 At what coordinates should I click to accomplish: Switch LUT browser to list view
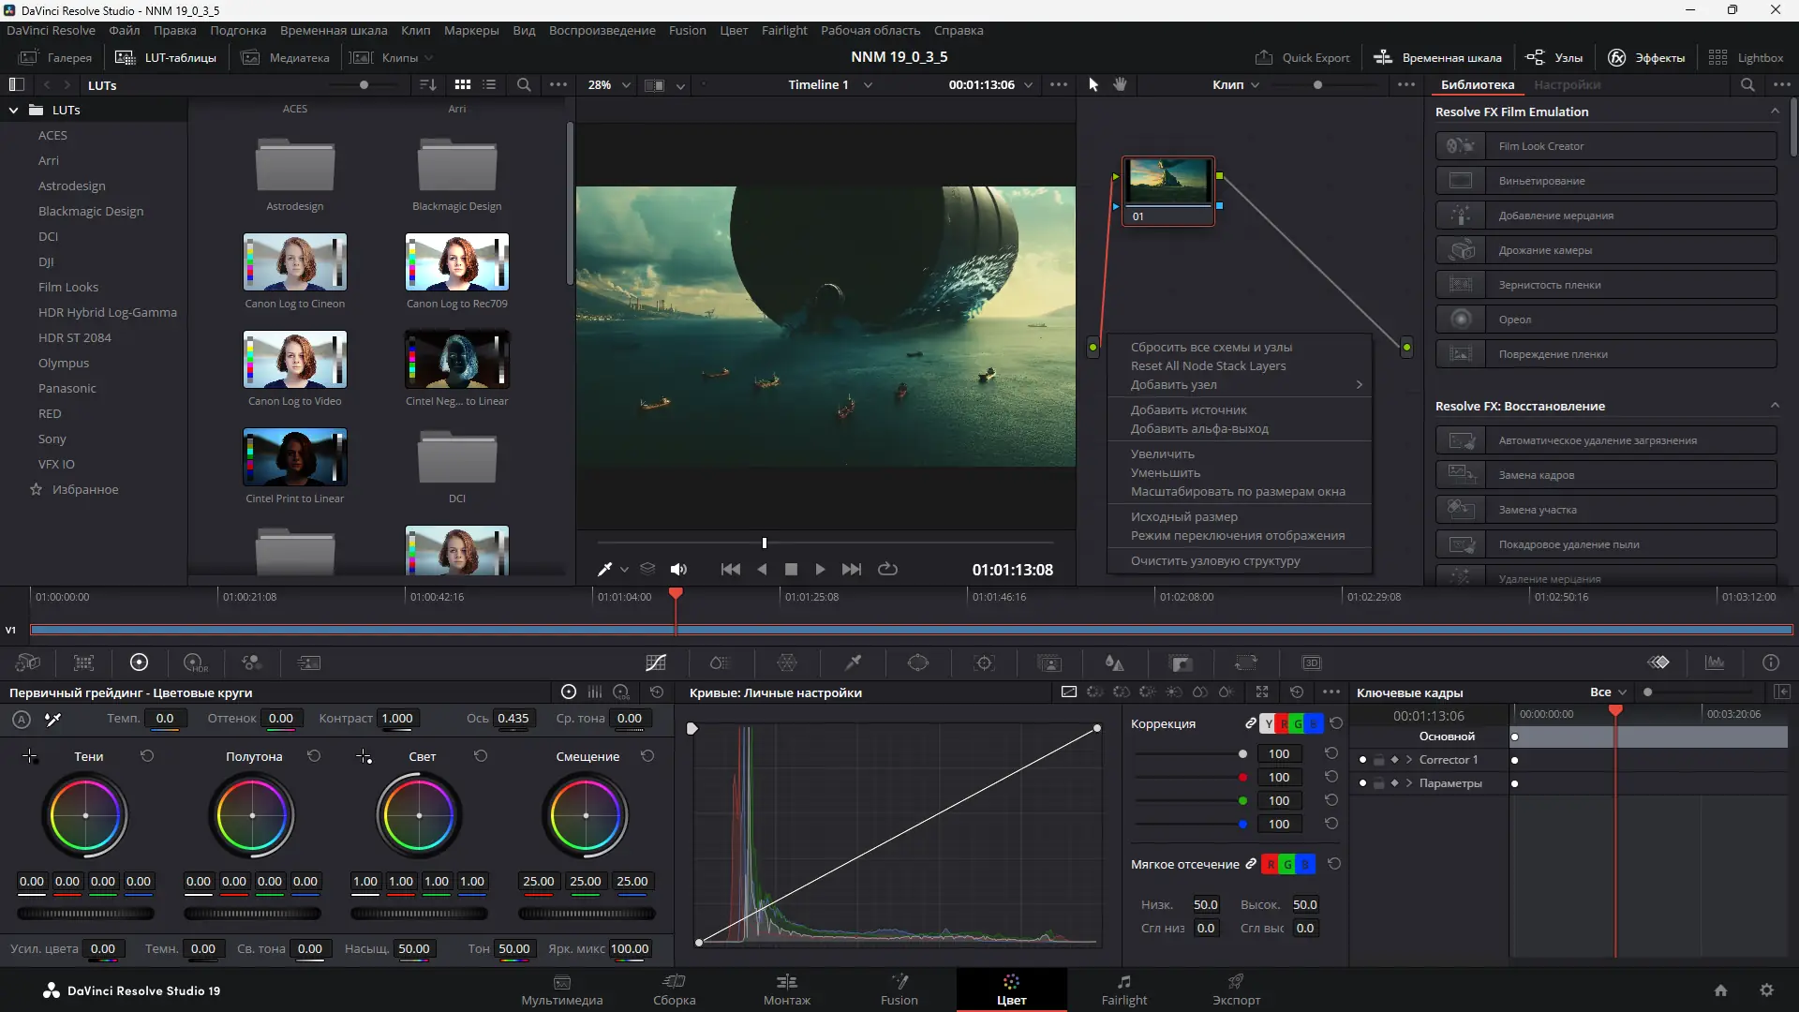pyautogui.click(x=489, y=84)
